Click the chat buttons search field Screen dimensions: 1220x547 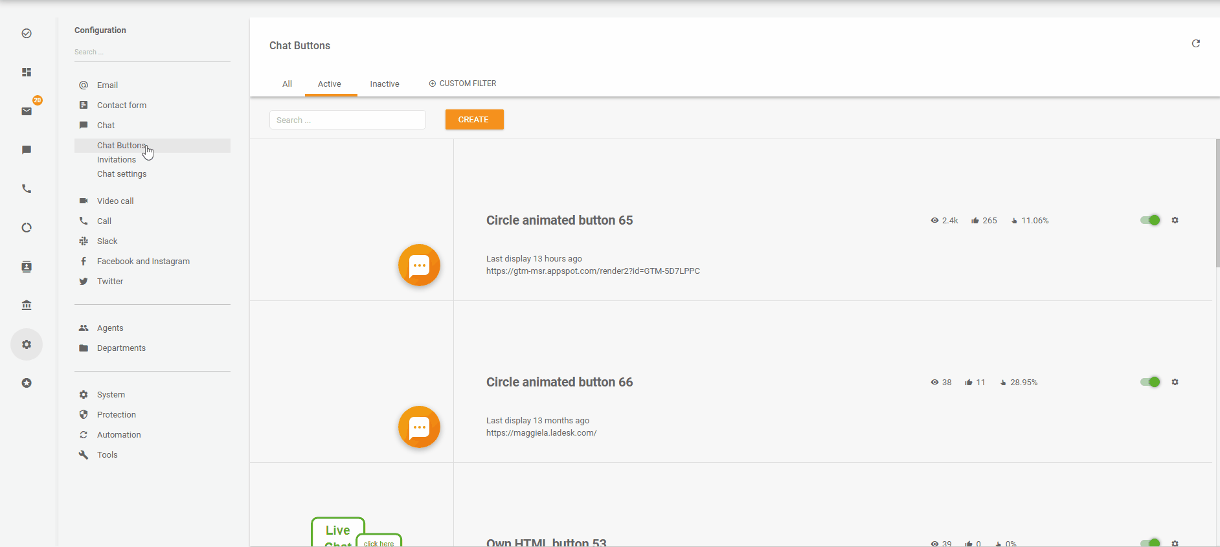[347, 120]
